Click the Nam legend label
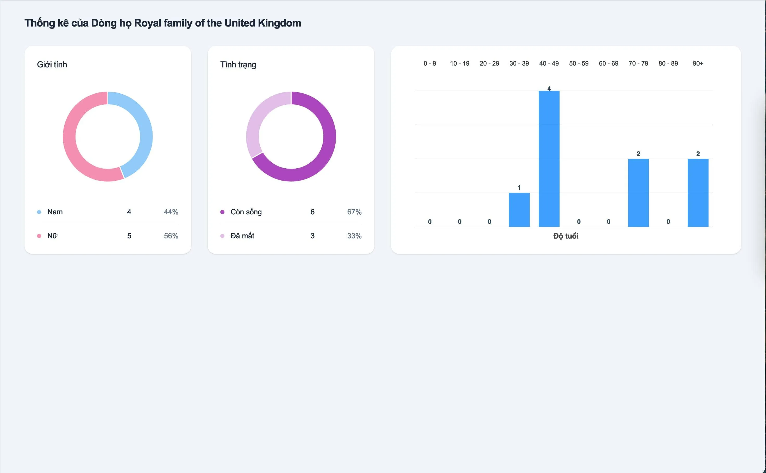 (x=55, y=212)
